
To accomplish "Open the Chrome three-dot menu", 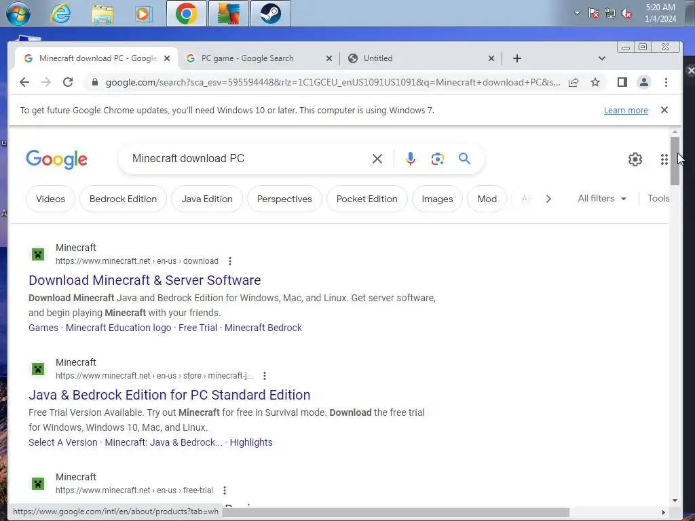I will tap(666, 82).
